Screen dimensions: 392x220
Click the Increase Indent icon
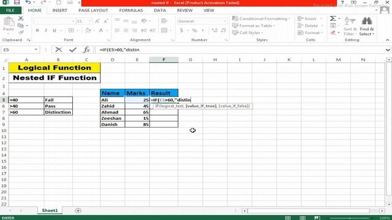(153, 31)
